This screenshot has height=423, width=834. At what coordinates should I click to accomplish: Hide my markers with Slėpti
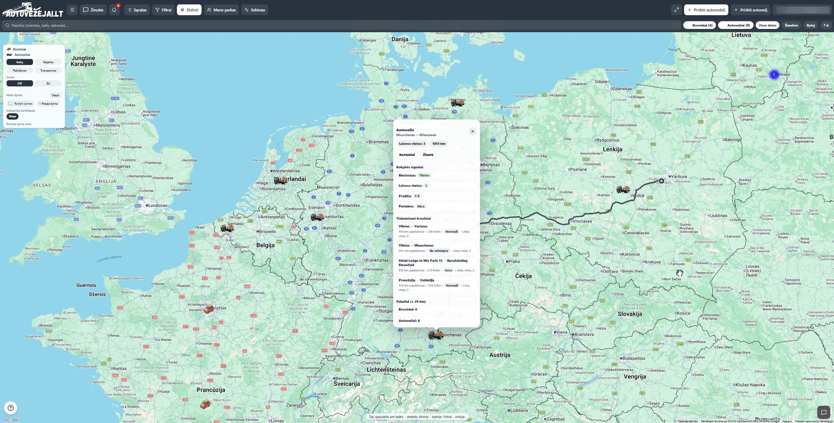[55, 95]
